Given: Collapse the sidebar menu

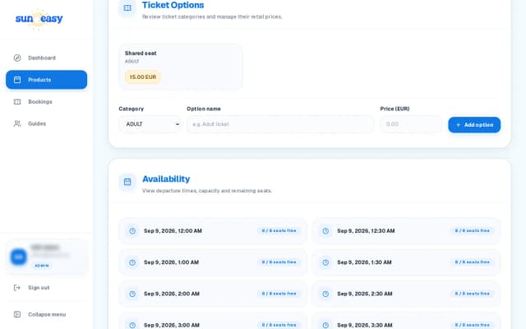Looking at the screenshot, I should (x=46, y=314).
